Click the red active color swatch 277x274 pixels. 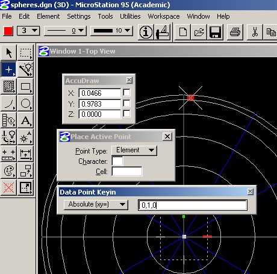pyautogui.click(x=8, y=31)
